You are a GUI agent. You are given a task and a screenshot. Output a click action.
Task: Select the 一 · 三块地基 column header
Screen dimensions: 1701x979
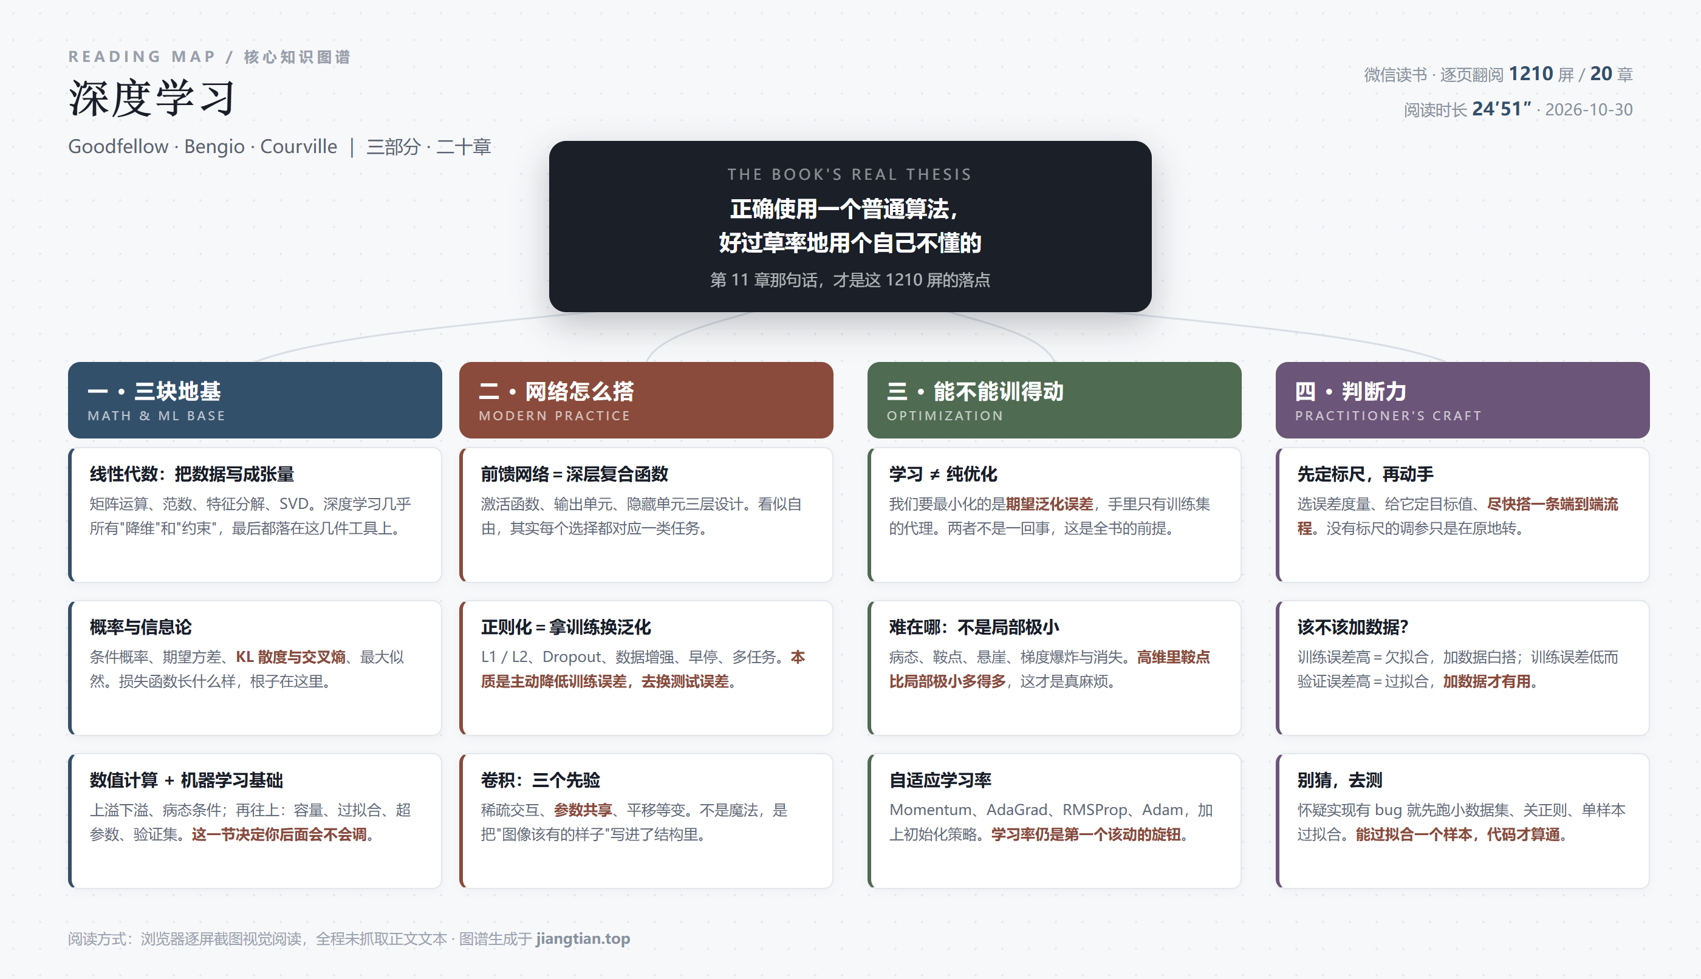(x=255, y=400)
